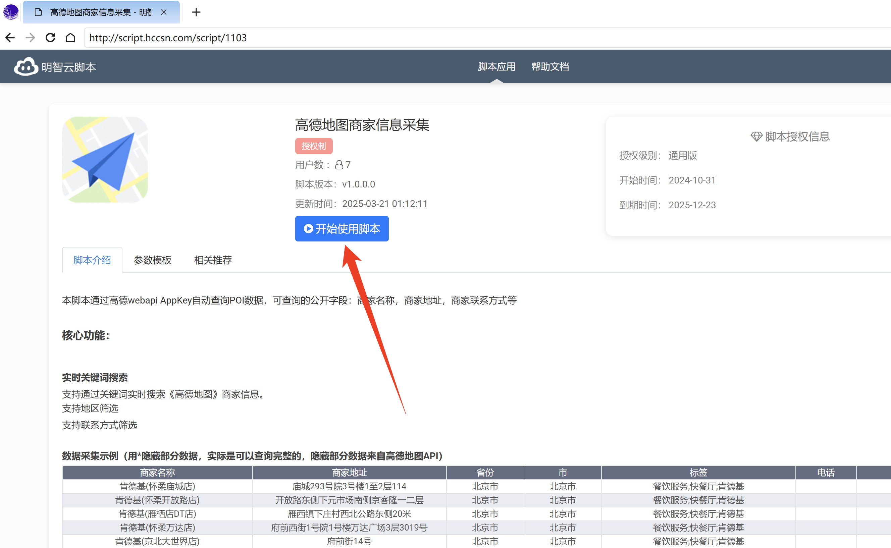Click the browser back arrow
Screen dimensions: 891x548
10,38
